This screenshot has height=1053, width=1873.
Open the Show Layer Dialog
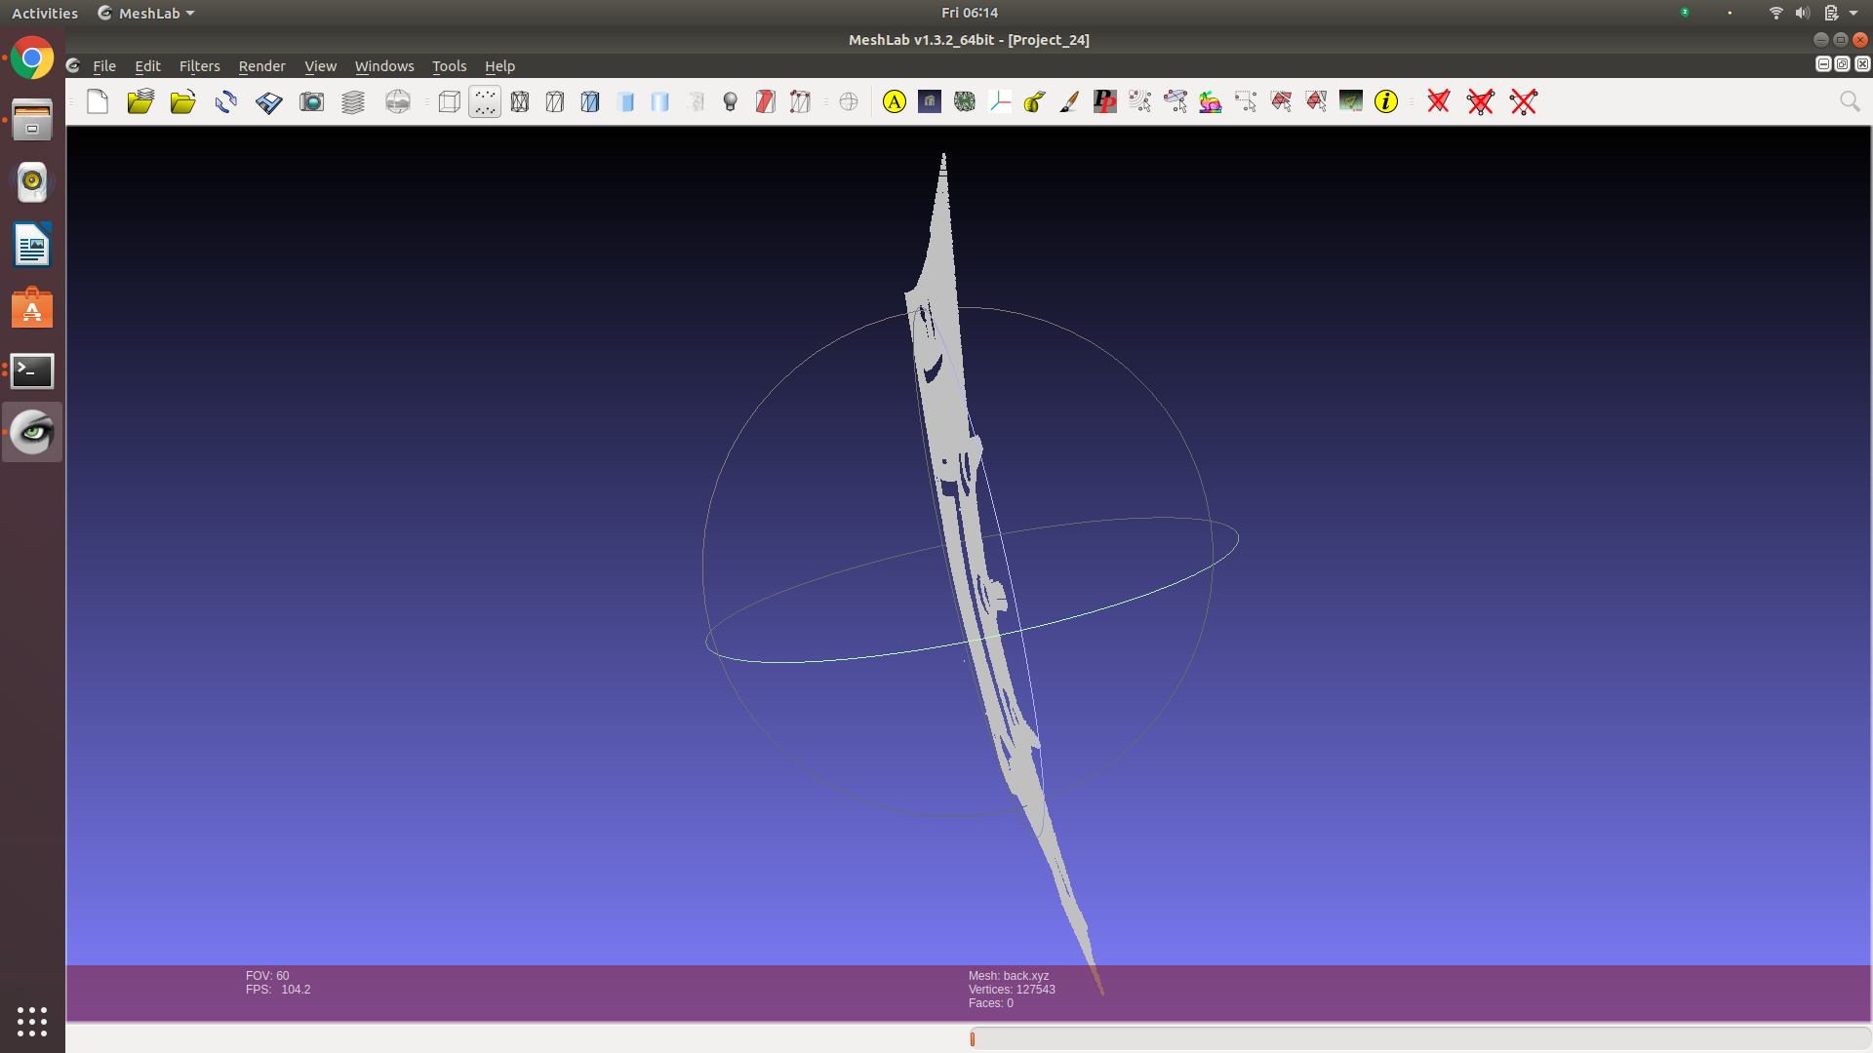352,101
